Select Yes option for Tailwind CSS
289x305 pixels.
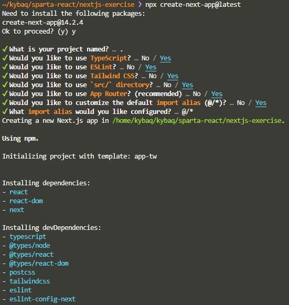pos(173,76)
